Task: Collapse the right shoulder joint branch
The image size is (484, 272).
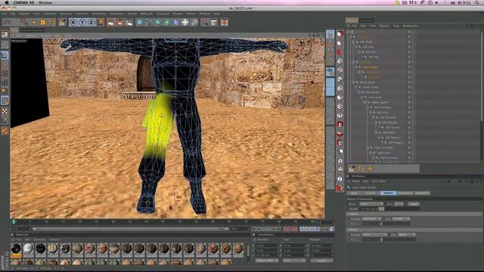Action: [368, 148]
